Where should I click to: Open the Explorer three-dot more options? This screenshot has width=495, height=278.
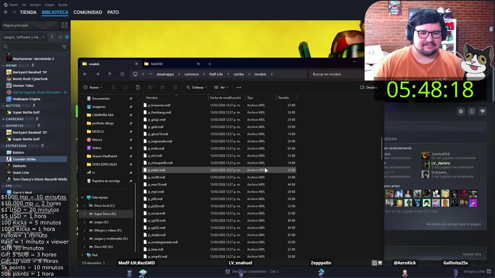(239, 87)
